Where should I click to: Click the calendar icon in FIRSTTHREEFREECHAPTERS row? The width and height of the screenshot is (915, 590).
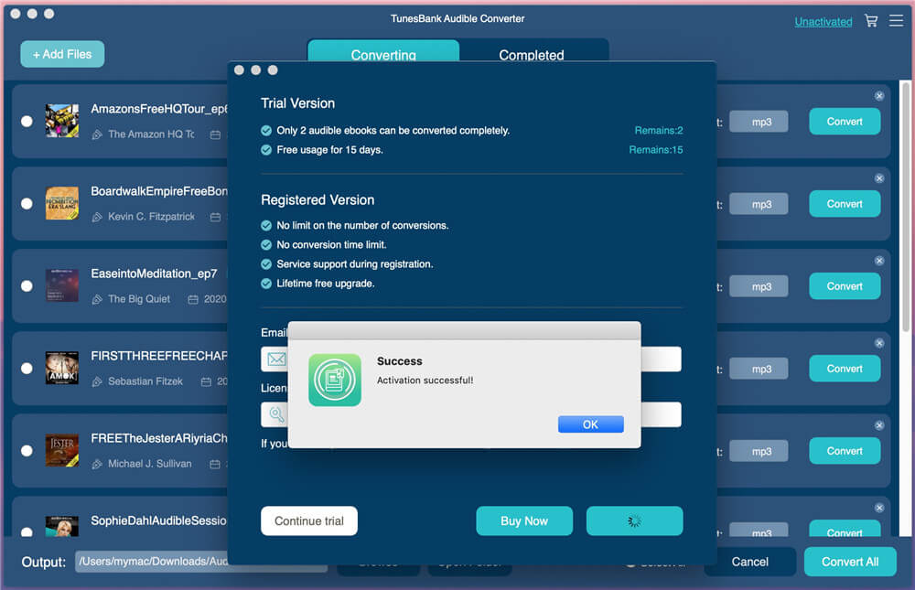(206, 381)
